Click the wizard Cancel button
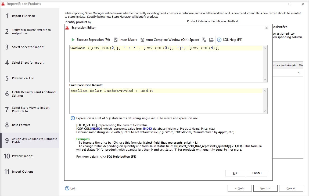Screen dimensions: 309x196 click(291, 188)
